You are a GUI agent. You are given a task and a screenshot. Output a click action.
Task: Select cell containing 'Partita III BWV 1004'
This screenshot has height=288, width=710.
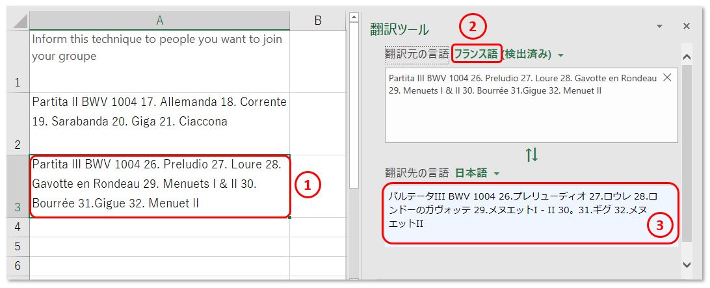coord(159,186)
